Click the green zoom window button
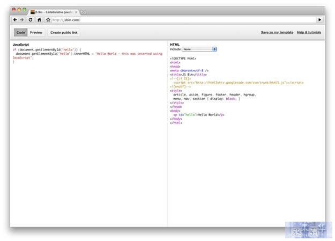This screenshot has width=335, height=241. click(24, 10)
